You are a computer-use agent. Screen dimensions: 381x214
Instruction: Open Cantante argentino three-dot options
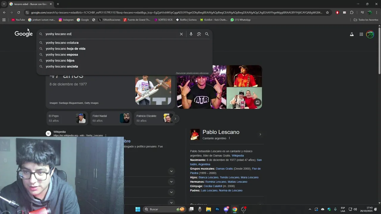coord(229,138)
